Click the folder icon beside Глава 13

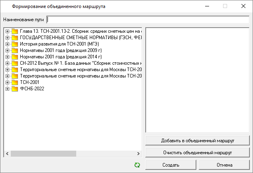(15, 31)
